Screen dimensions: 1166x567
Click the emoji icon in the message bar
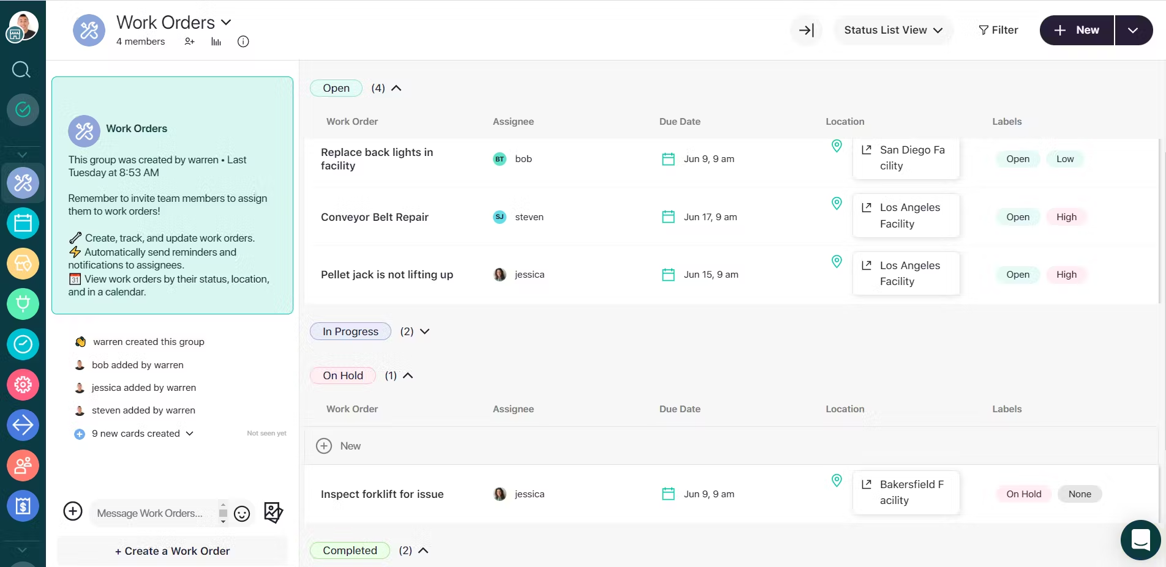(242, 514)
